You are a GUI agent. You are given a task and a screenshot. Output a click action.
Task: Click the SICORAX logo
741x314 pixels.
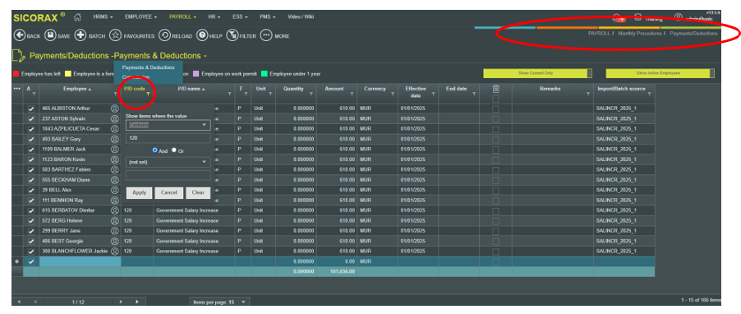tap(39, 17)
